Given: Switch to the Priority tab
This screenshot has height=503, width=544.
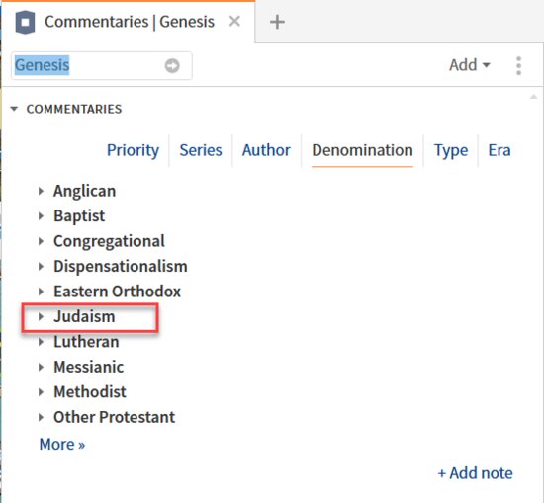Looking at the screenshot, I should 133,150.
